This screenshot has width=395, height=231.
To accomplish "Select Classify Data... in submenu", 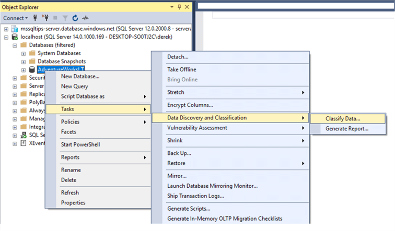I will pyautogui.click(x=343, y=119).
